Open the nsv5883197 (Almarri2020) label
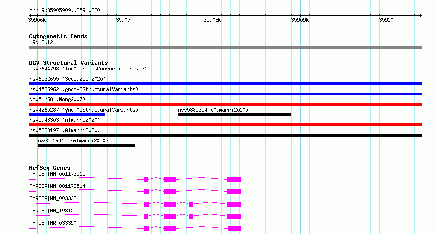Viewport: 436px width, 234px height. point(65,130)
